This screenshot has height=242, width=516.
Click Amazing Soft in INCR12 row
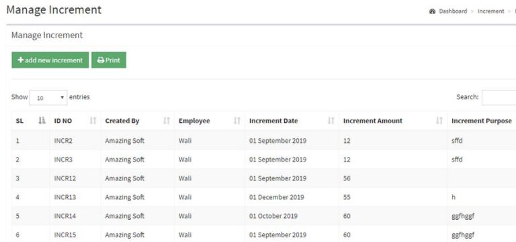click(x=125, y=178)
